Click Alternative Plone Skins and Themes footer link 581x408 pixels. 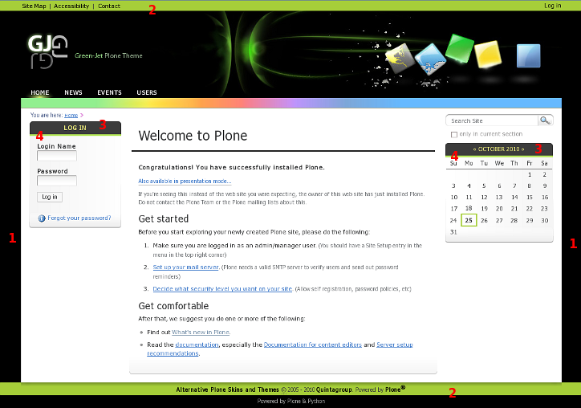click(x=228, y=390)
